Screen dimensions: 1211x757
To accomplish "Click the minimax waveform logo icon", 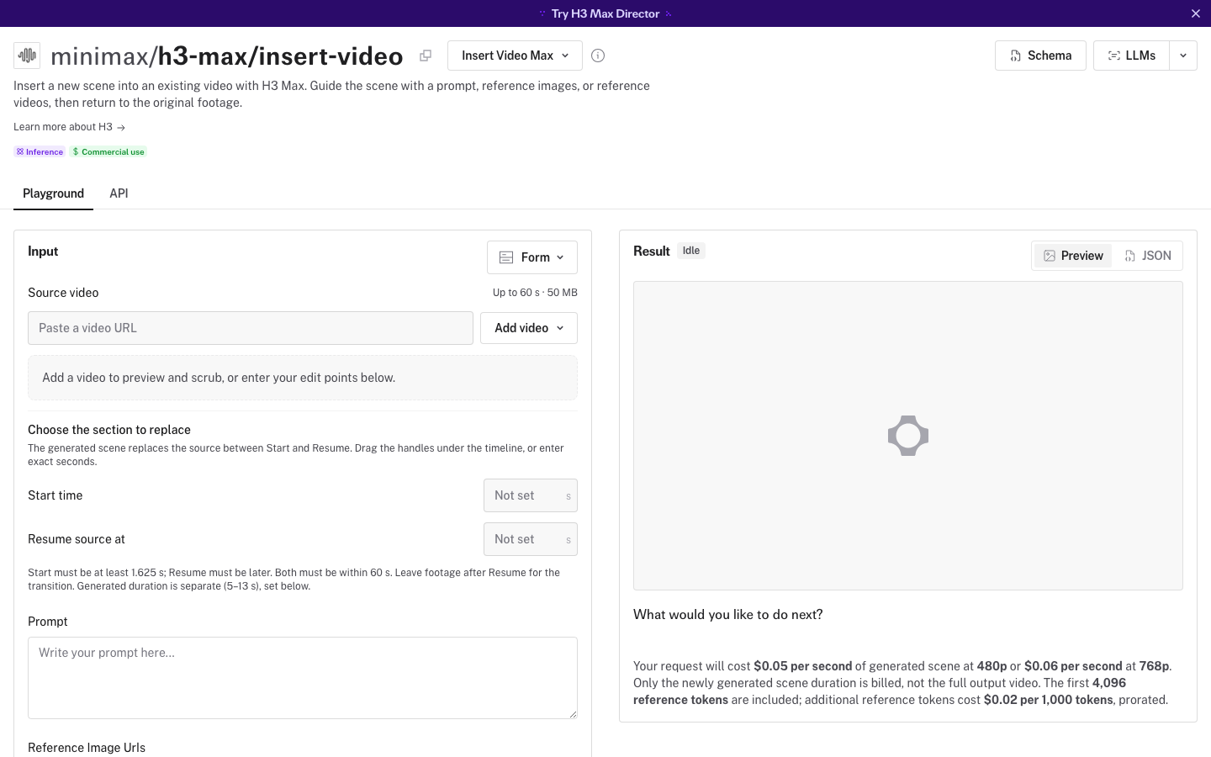I will click(x=27, y=56).
